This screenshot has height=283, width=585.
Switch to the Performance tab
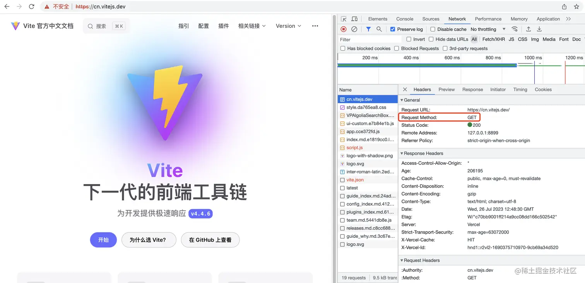[x=488, y=19]
